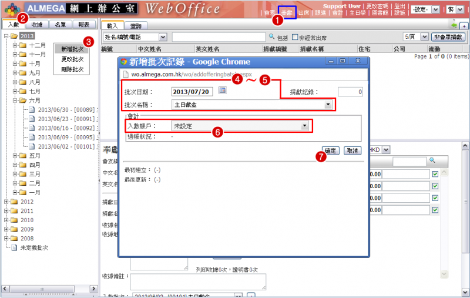Uncheck the bottom checked box beside 0.00 rows
Viewport: 470px width, 298px height.
435,210
